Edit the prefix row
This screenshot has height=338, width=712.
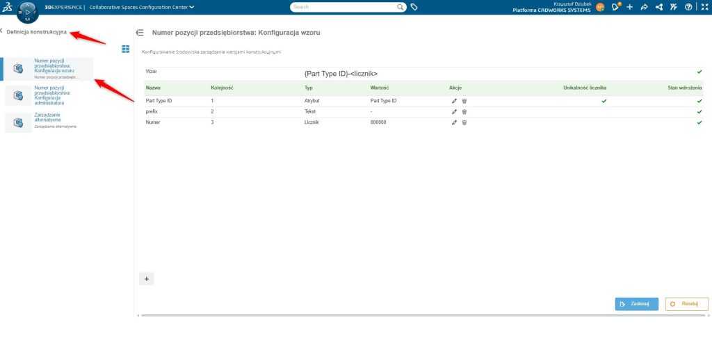[454, 111]
